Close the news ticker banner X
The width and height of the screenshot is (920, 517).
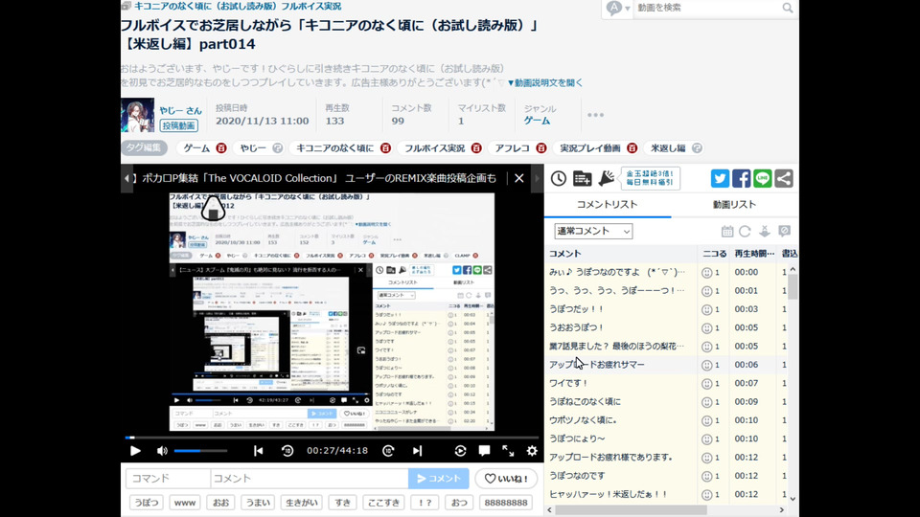tap(519, 178)
